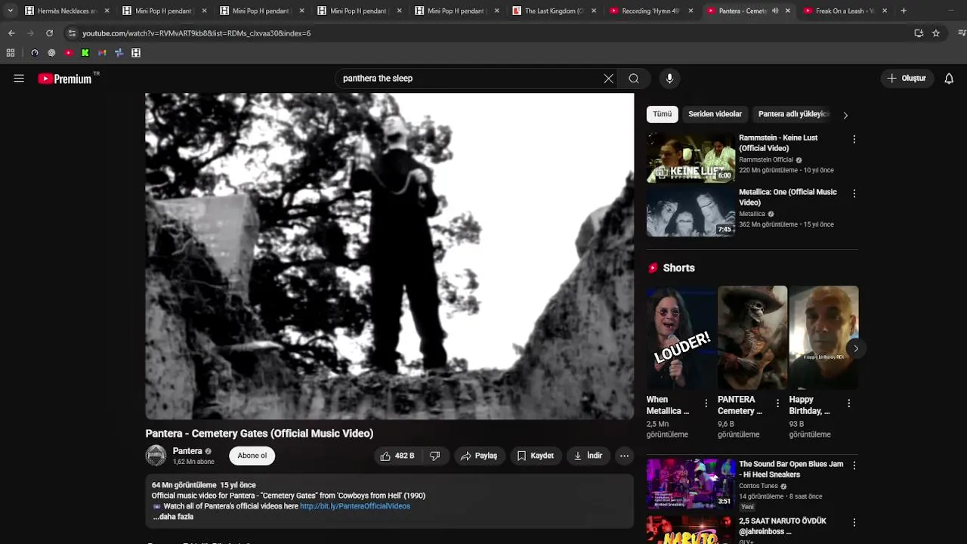Open the install app icon in address bar
Image resolution: width=967 pixels, height=544 pixels.
(919, 33)
